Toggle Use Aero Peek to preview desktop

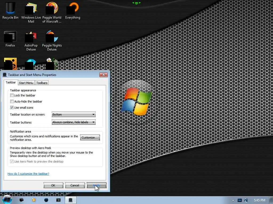pyautogui.click(x=12, y=161)
